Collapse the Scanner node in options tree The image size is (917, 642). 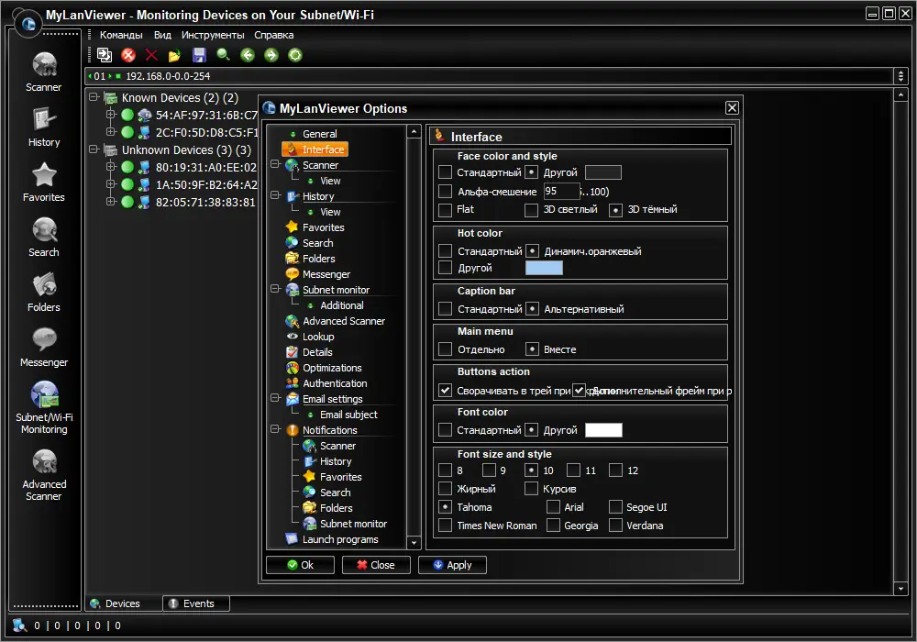tap(275, 164)
